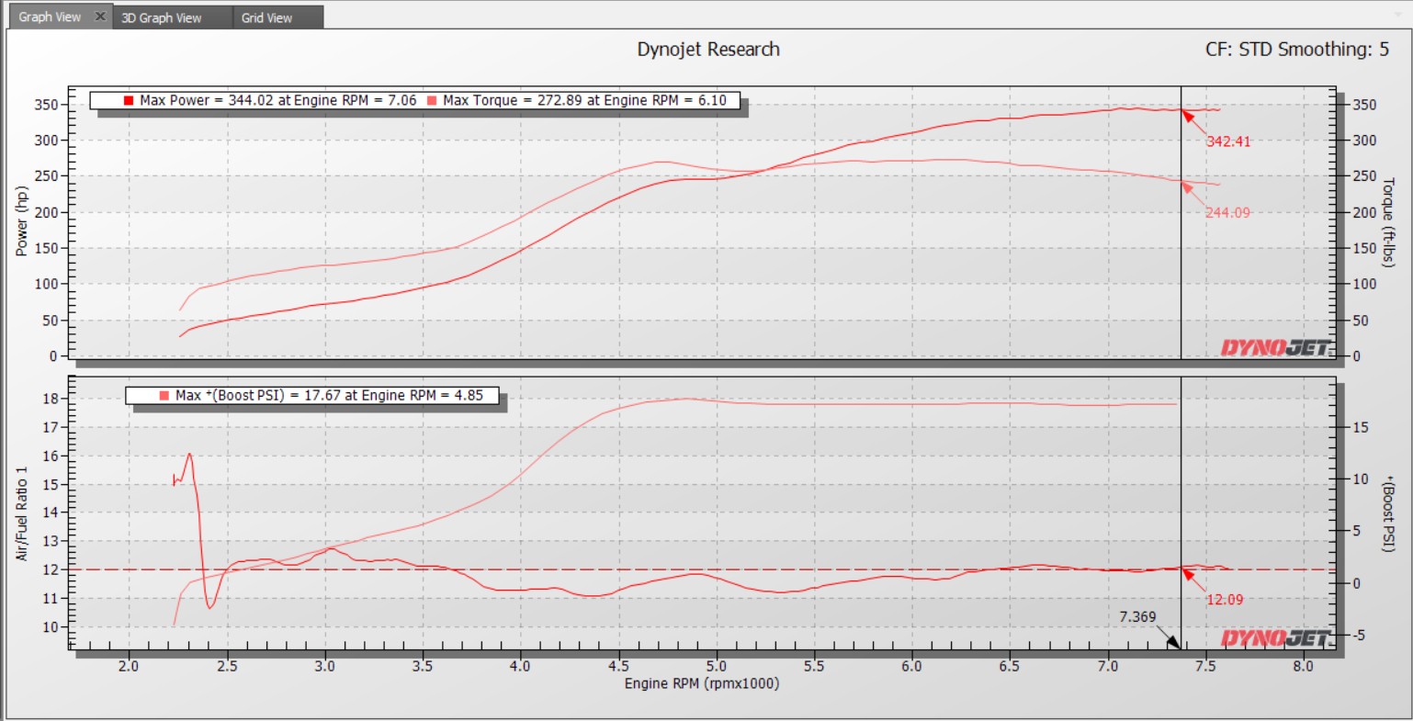Image resolution: width=1413 pixels, height=721 pixels.
Task: Click the Dynojet logo in the air/fuel graph
Action: (x=1275, y=638)
